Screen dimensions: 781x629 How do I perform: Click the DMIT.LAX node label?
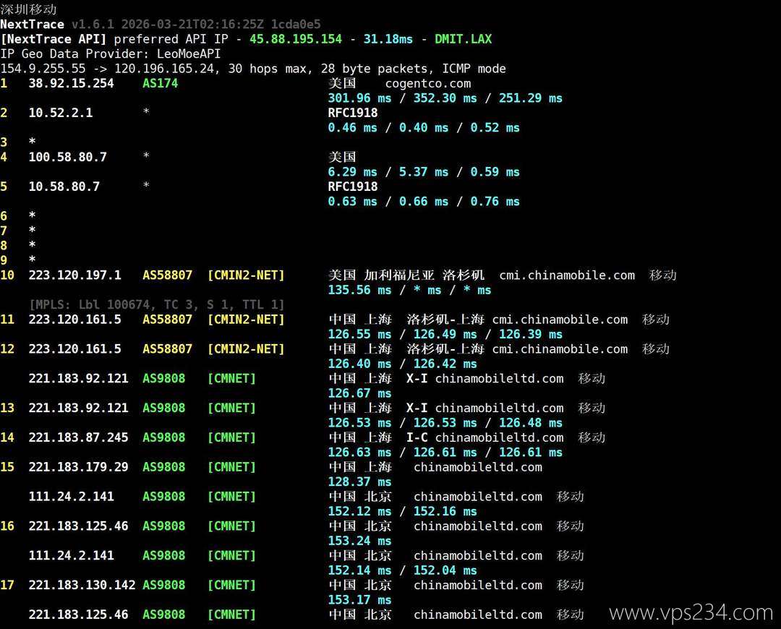[x=463, y=39]
